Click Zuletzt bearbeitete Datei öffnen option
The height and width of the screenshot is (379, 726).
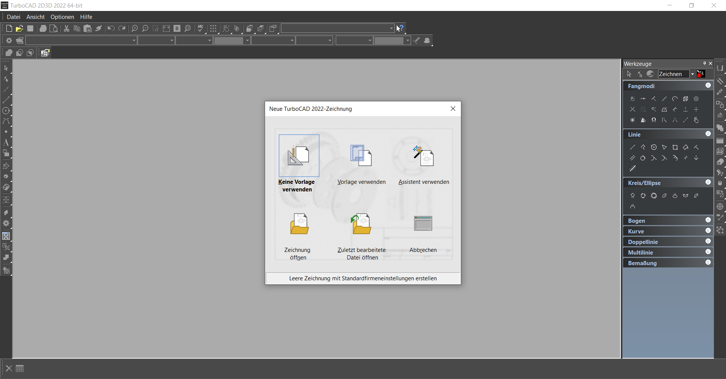361,224
